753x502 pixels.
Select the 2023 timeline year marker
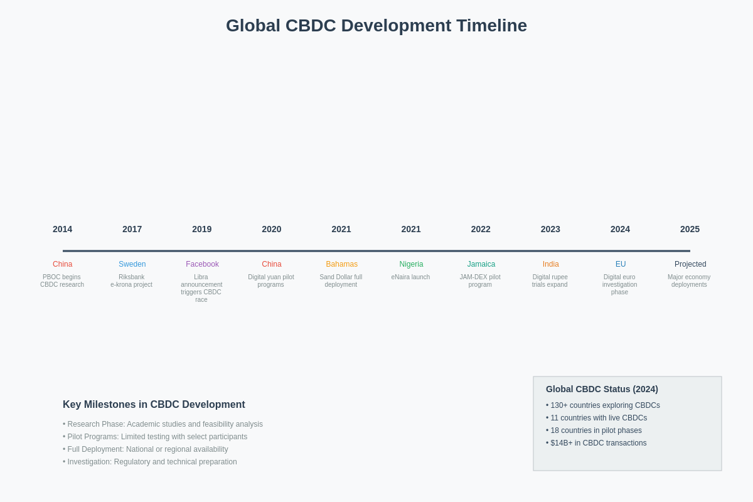550,229
